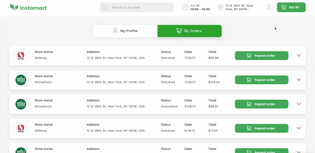Select the My Orders tab

189,31
